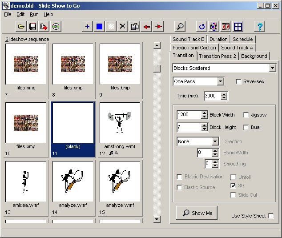The height and width of the screenshot is (238, 282).
Task: Expand the Direction dropdown showing None
Action: 215,141
